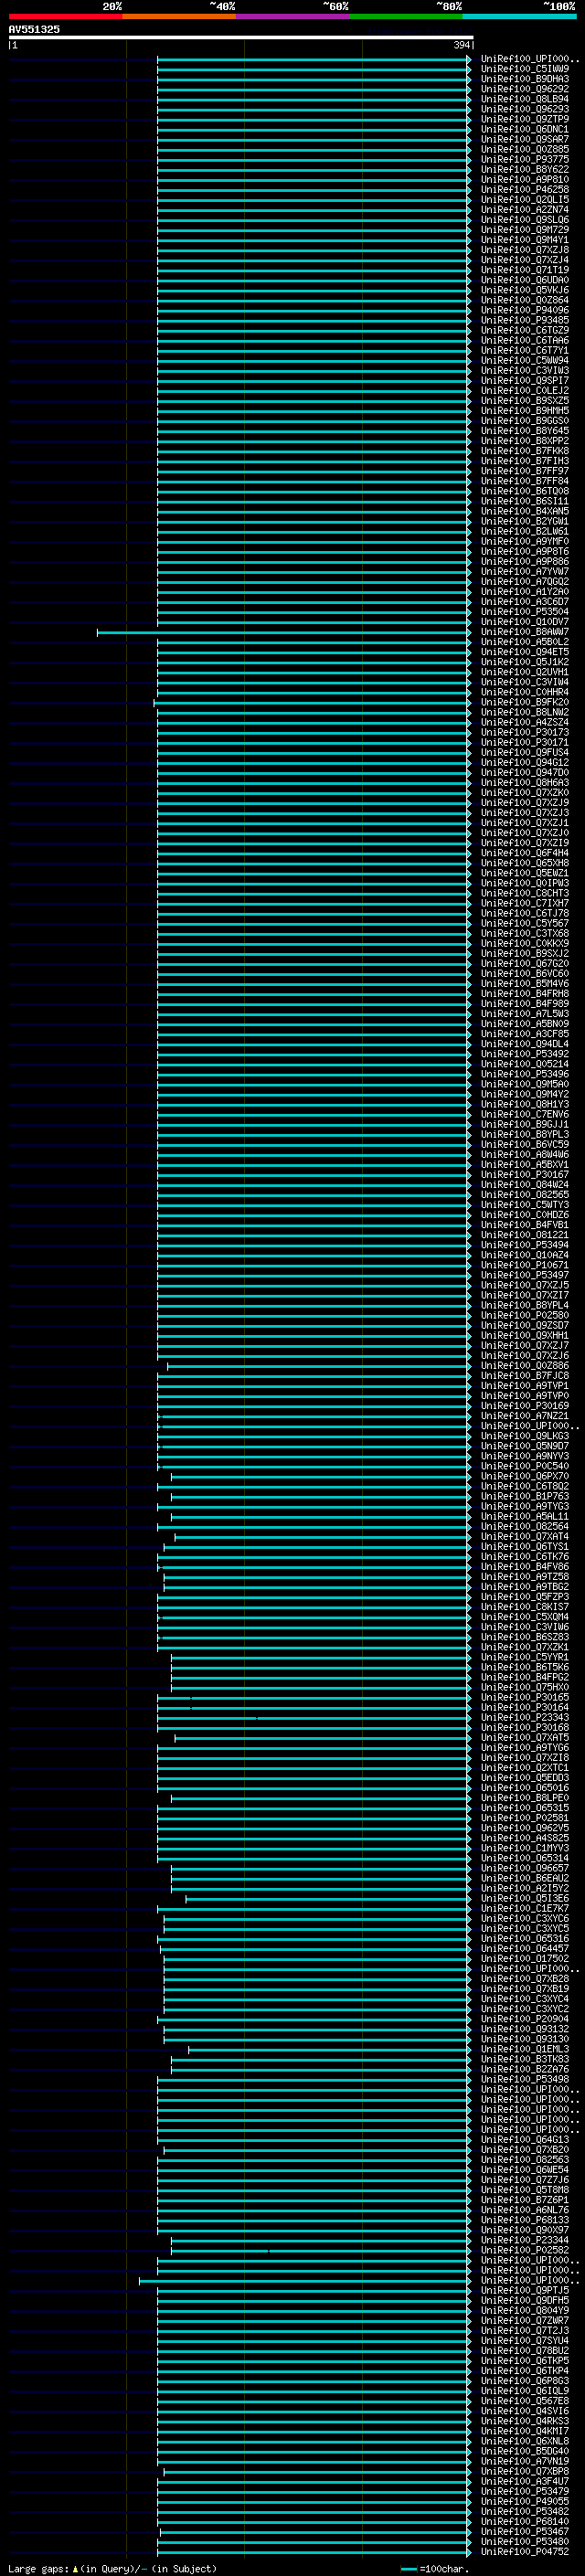Click the UniRef100_B7FJC8 label
The height and width of the screenshot is (2576, 585).
click(524, 1375)
